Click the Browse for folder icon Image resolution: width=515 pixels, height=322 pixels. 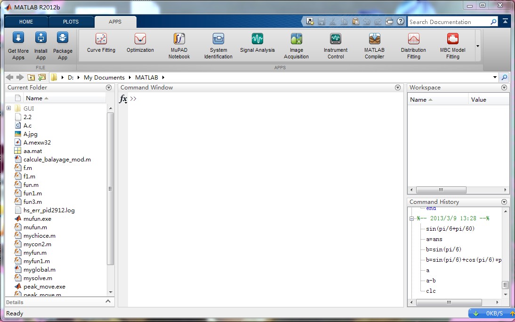[42, 77]
